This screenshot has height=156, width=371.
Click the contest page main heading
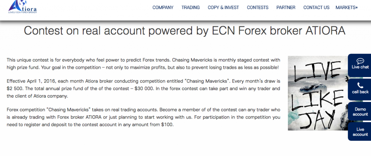pos(184,31)
